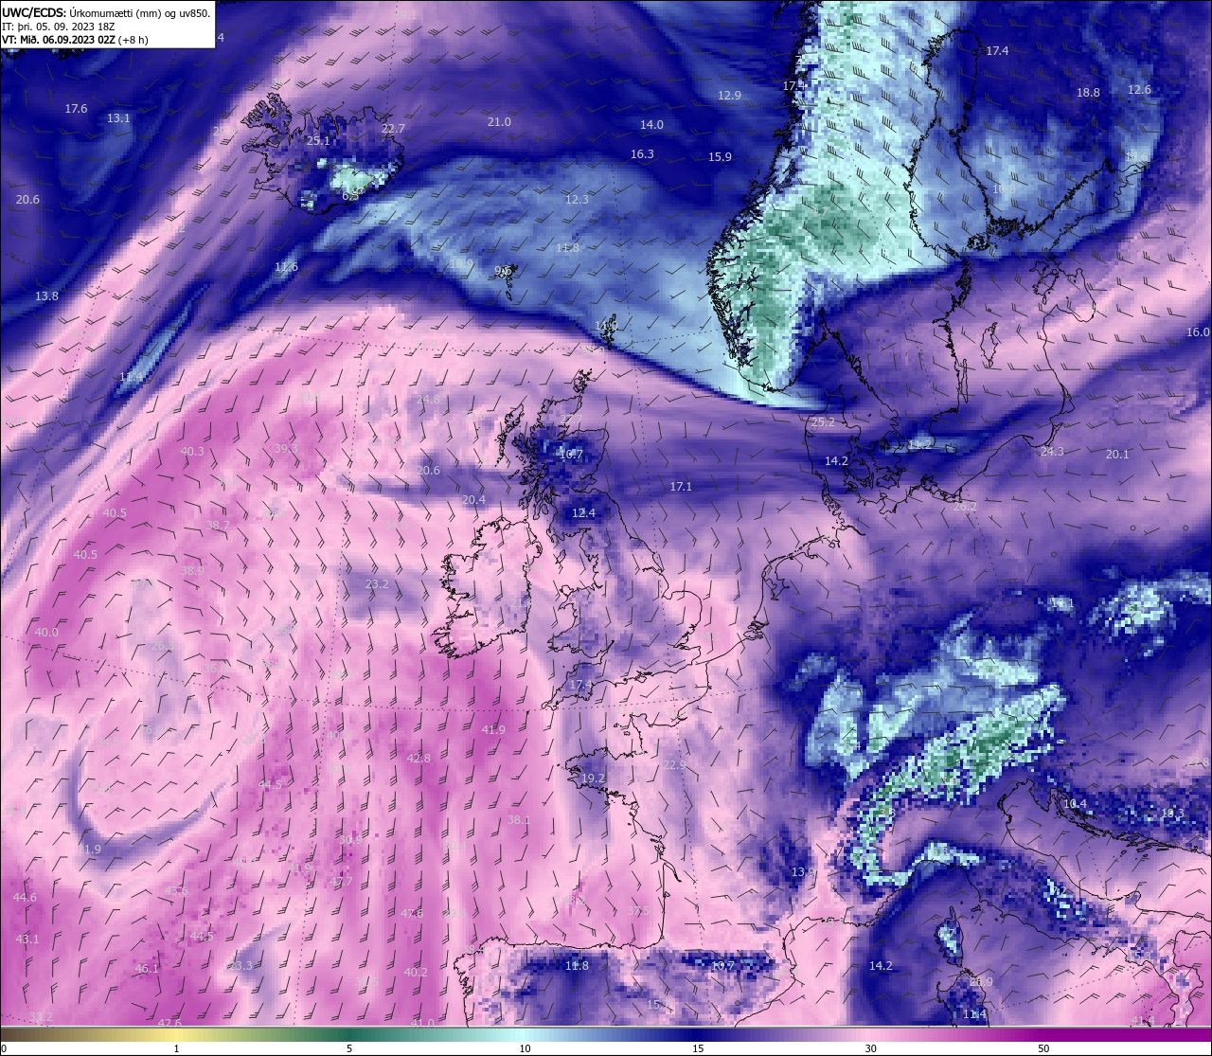The height and width of the screenshot is (1056, 1212).
Task: Click the map value 37.5
Action: click(x=638, y=911)
